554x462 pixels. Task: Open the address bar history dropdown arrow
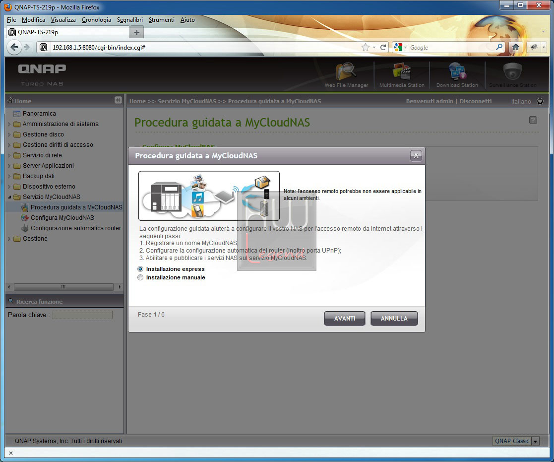point(374,47)
